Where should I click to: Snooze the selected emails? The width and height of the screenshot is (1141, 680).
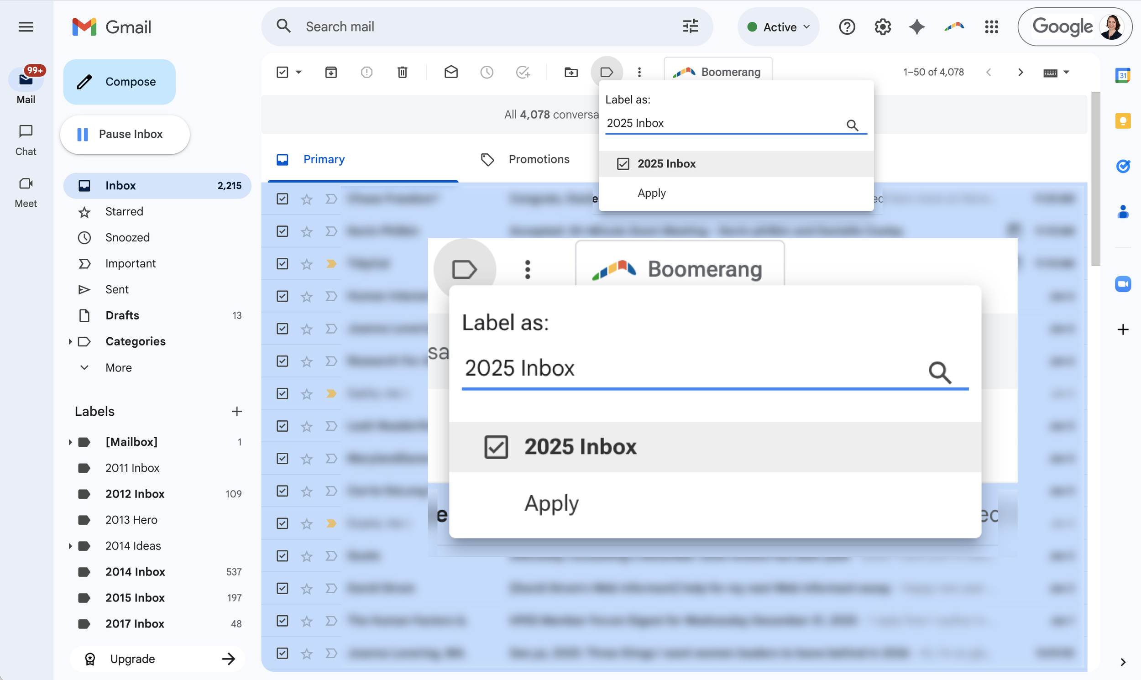[487, 72]
